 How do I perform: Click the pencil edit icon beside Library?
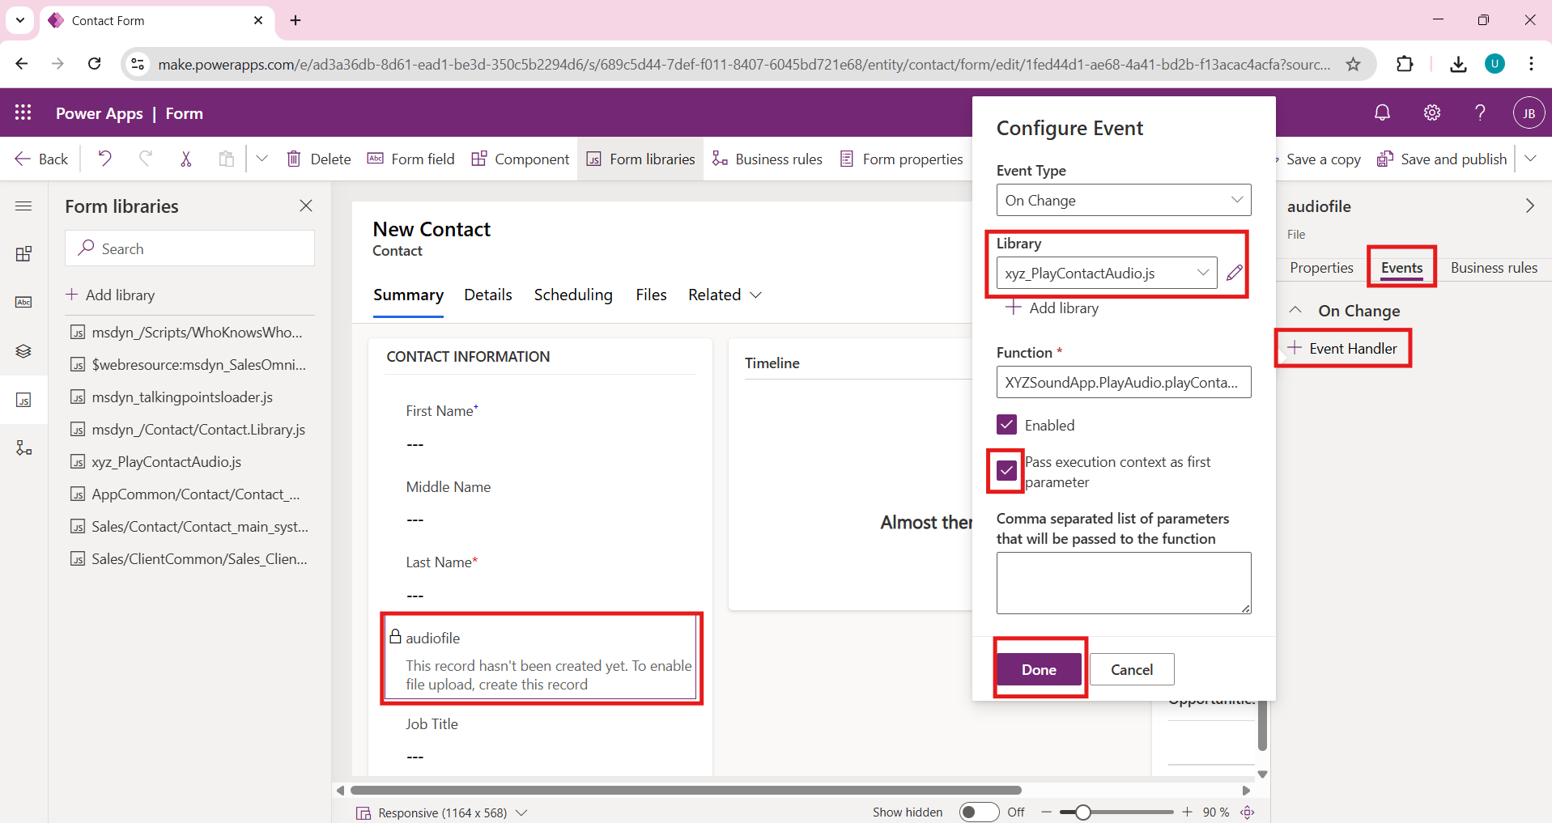[1234, 274]
